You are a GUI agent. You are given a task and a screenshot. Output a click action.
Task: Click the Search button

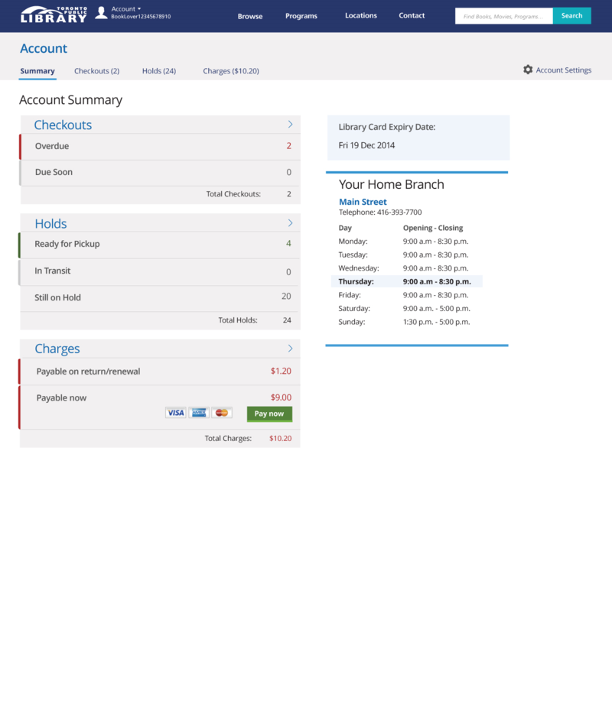571,16
